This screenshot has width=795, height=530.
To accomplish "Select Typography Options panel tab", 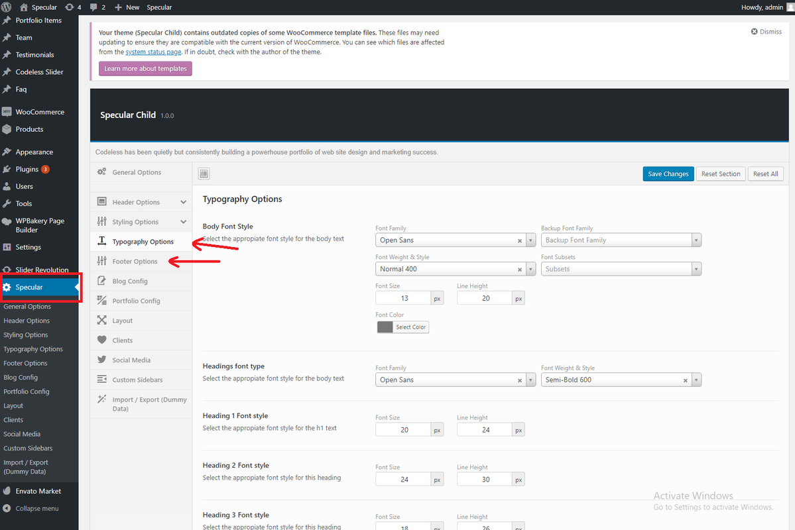I will point(141,242).
